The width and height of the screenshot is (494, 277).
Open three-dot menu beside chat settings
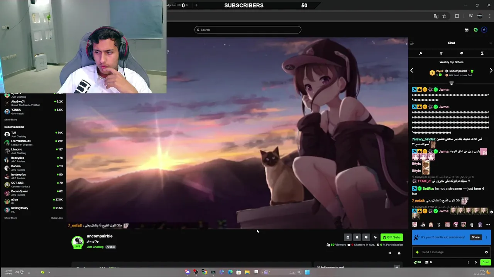coord(468,262)
